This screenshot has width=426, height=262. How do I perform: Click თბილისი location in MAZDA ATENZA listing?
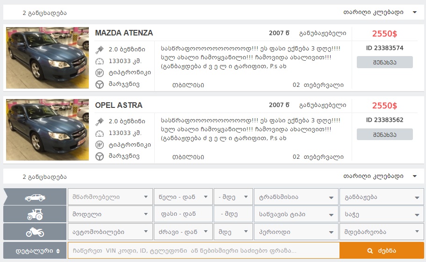pyautogui.click(x=188, y=85)
